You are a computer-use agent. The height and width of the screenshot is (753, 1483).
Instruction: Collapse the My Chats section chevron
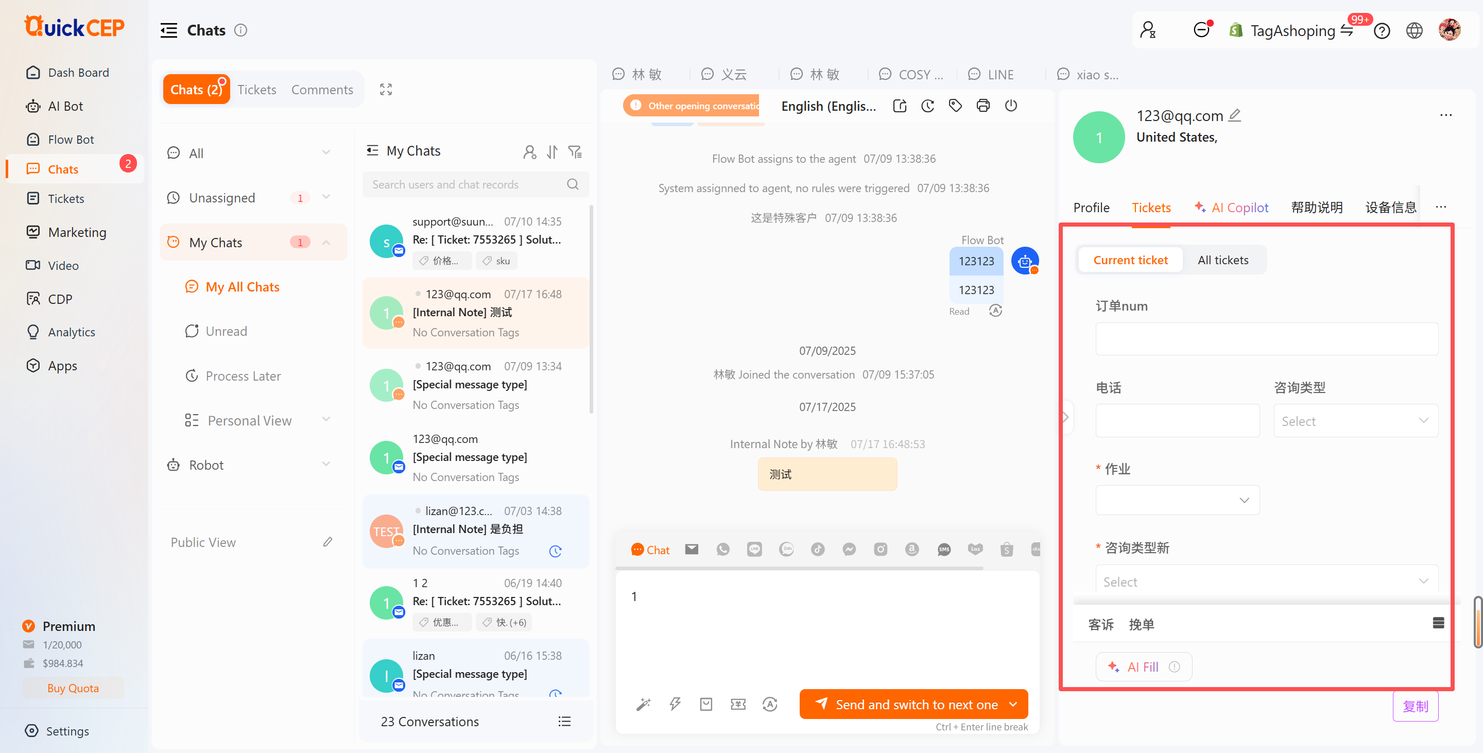click(x=326, y=243)
